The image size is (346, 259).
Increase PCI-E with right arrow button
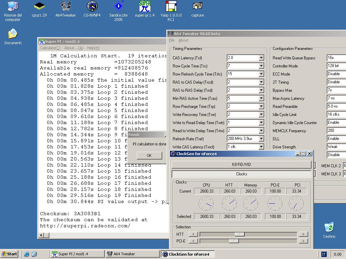point(303,241)
